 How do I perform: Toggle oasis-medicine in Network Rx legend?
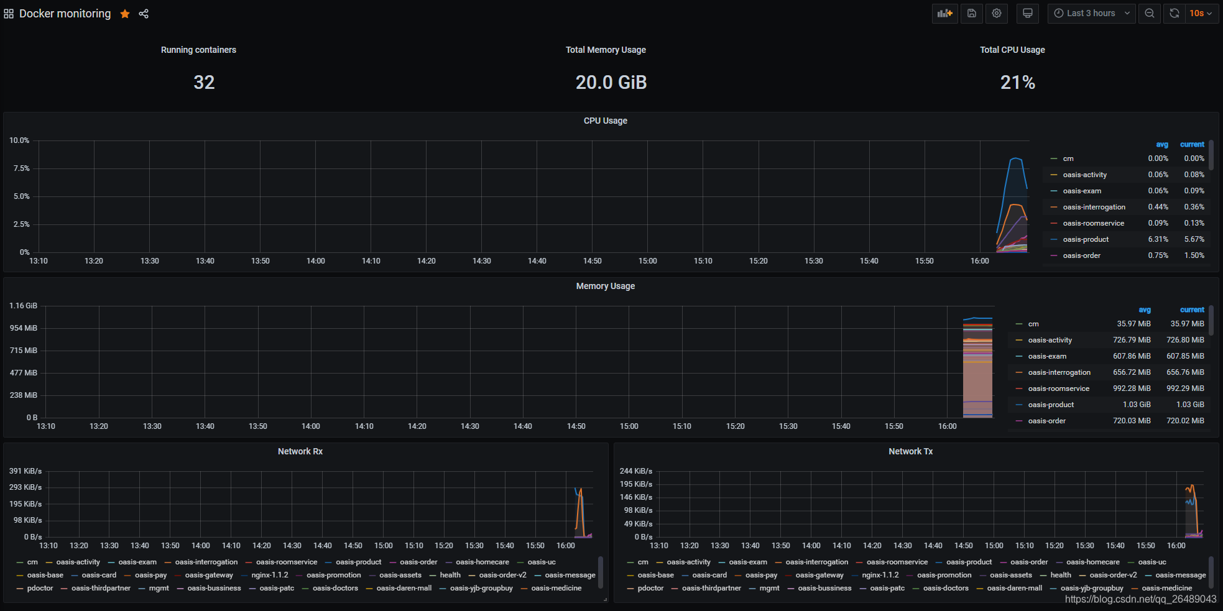tap(556, 588)
